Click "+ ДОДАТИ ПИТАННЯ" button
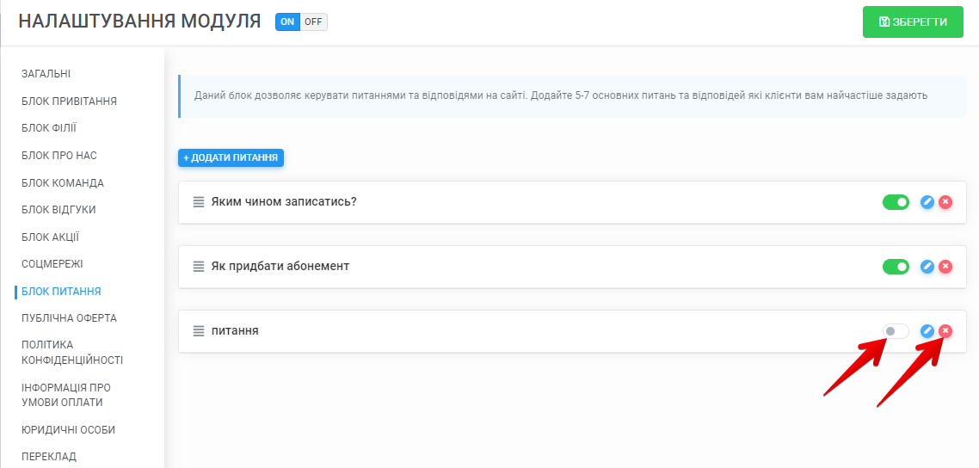Viewport: 979px width, 468px height. tap(231, 158)
